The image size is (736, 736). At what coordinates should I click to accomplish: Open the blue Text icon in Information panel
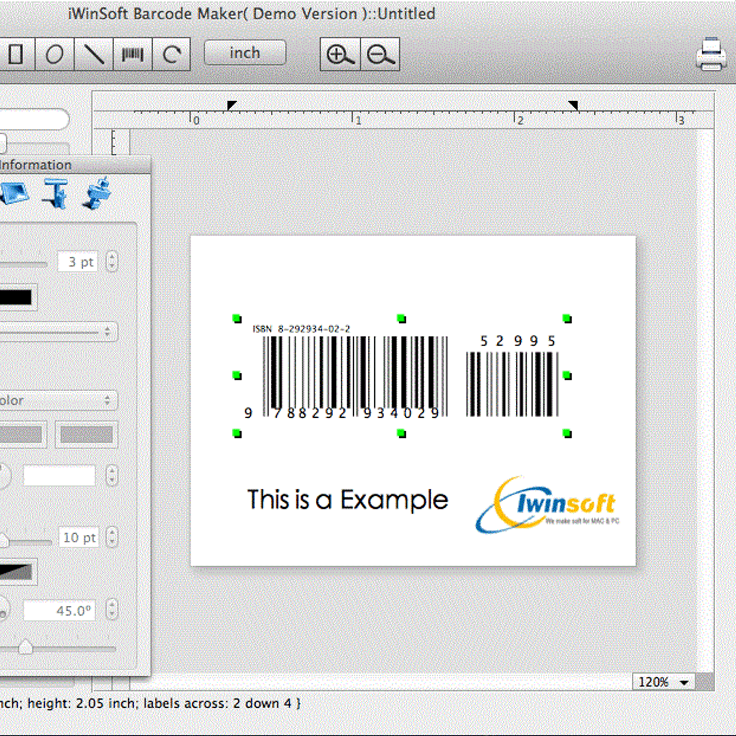(56, 194)
